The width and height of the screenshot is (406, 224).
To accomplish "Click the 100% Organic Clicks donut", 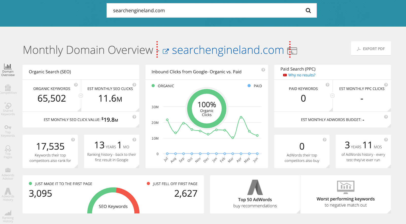I will (x=207, y=108).
